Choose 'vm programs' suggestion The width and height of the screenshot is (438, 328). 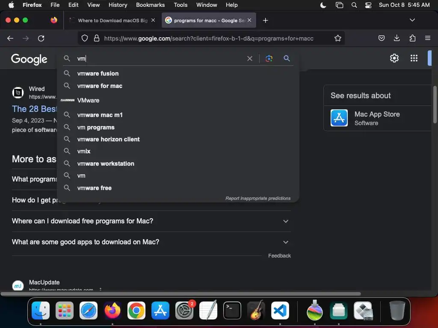coord(178,127)
